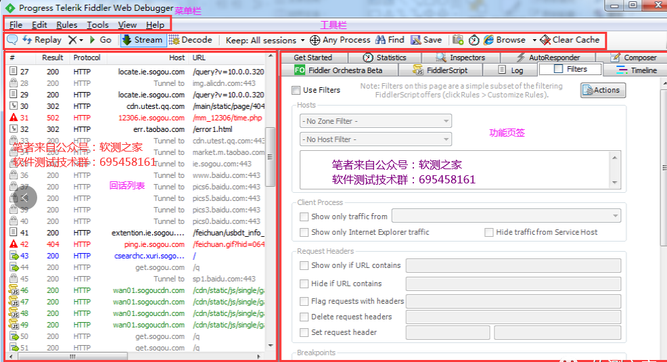This screenshot has height=362, width=667.
Task: Select session 27 document icon
Action: click(x=14, y=72)
